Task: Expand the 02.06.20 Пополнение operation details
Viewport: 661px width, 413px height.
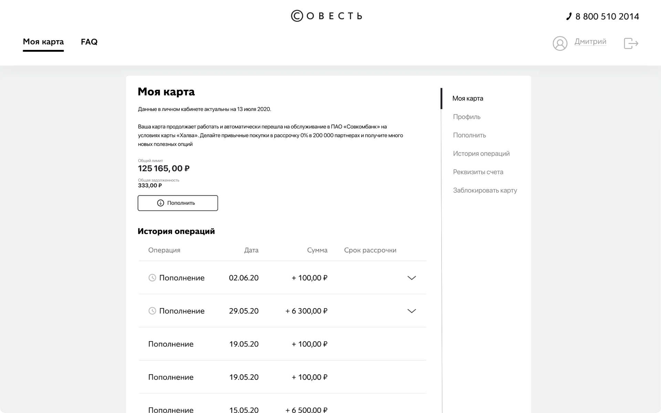Action: (x=411, y=278)
